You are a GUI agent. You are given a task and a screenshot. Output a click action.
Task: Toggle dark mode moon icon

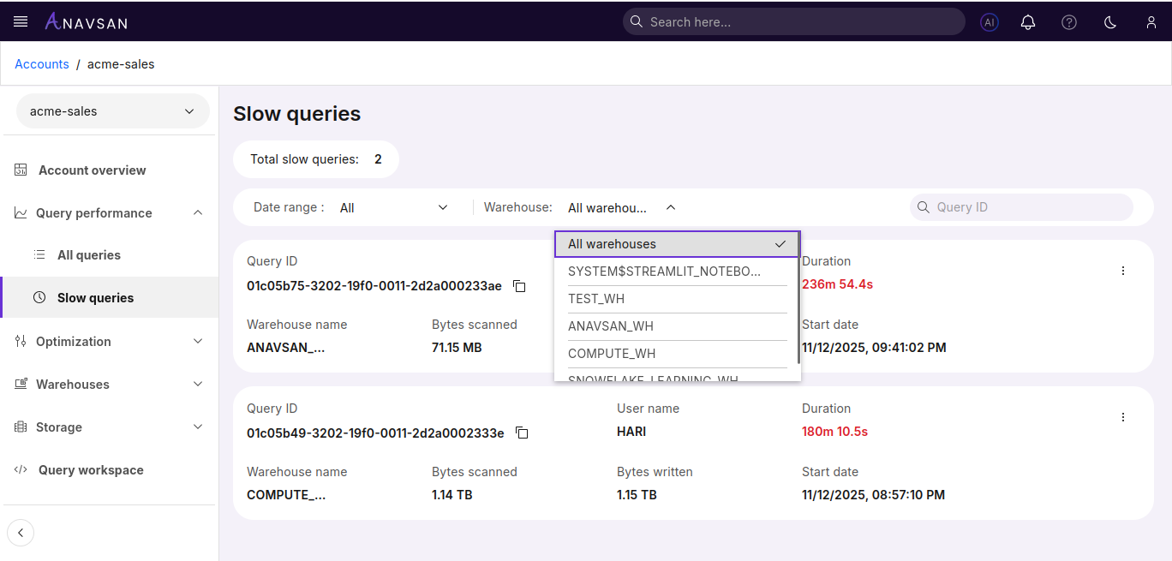point(1110,22)
